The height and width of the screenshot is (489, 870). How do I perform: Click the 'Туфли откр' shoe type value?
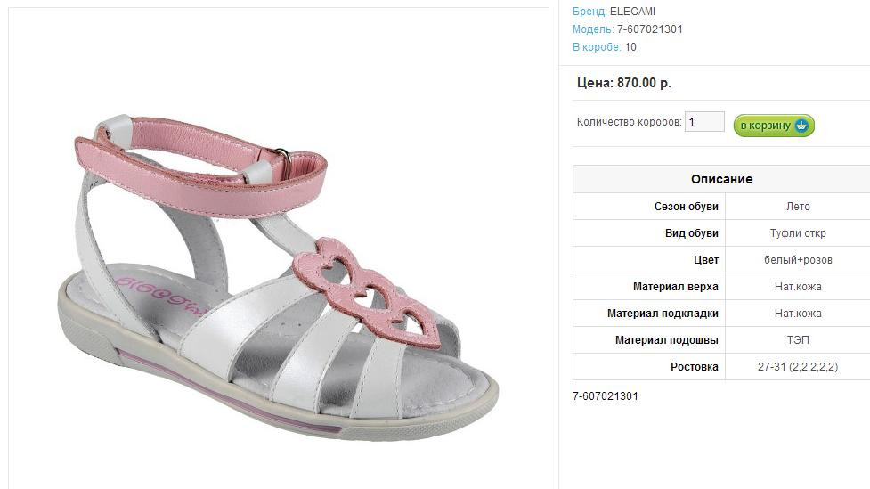(798, 233)
